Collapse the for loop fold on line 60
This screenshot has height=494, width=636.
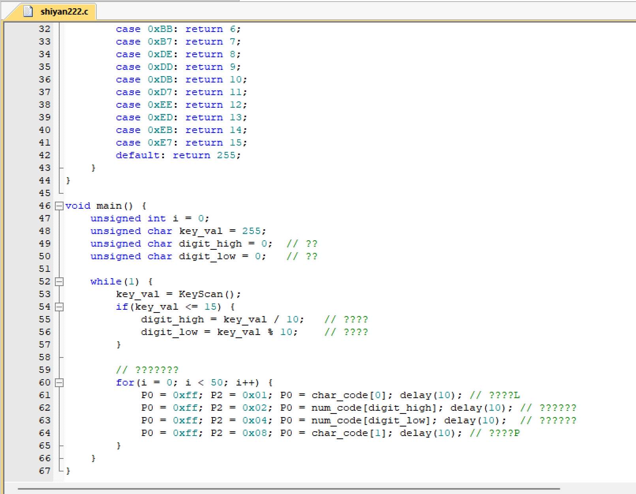pos(59,383)
